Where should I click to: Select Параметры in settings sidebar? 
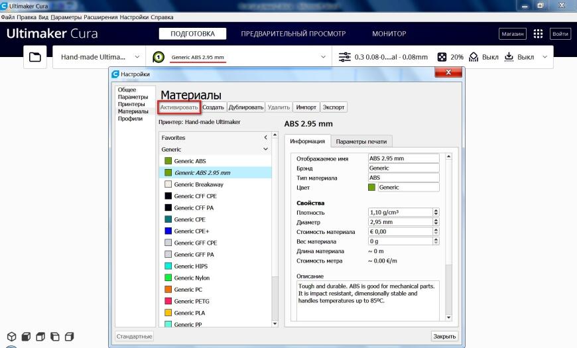point(133,97)
